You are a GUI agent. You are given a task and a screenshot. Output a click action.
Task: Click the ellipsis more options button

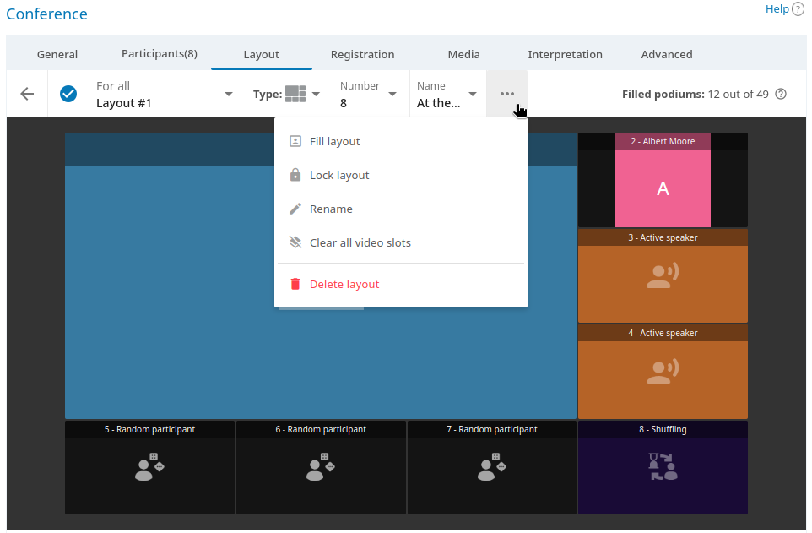coord(506,94)
